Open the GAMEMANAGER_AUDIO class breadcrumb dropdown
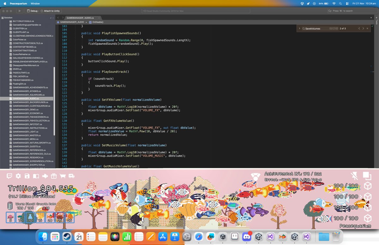This screenshot has width=379, height=245. coord(70,22)
